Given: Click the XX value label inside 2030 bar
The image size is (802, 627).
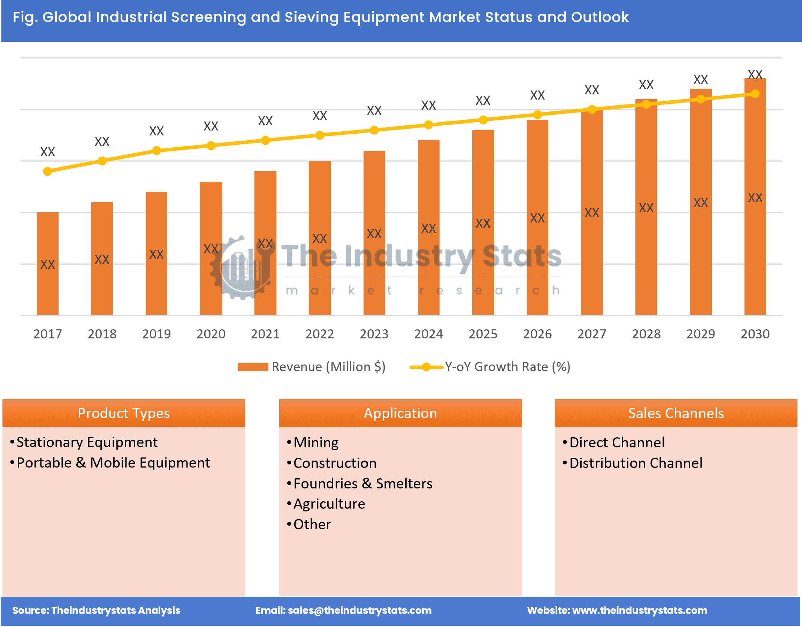Looking at the screenshot, I should 755,198.
